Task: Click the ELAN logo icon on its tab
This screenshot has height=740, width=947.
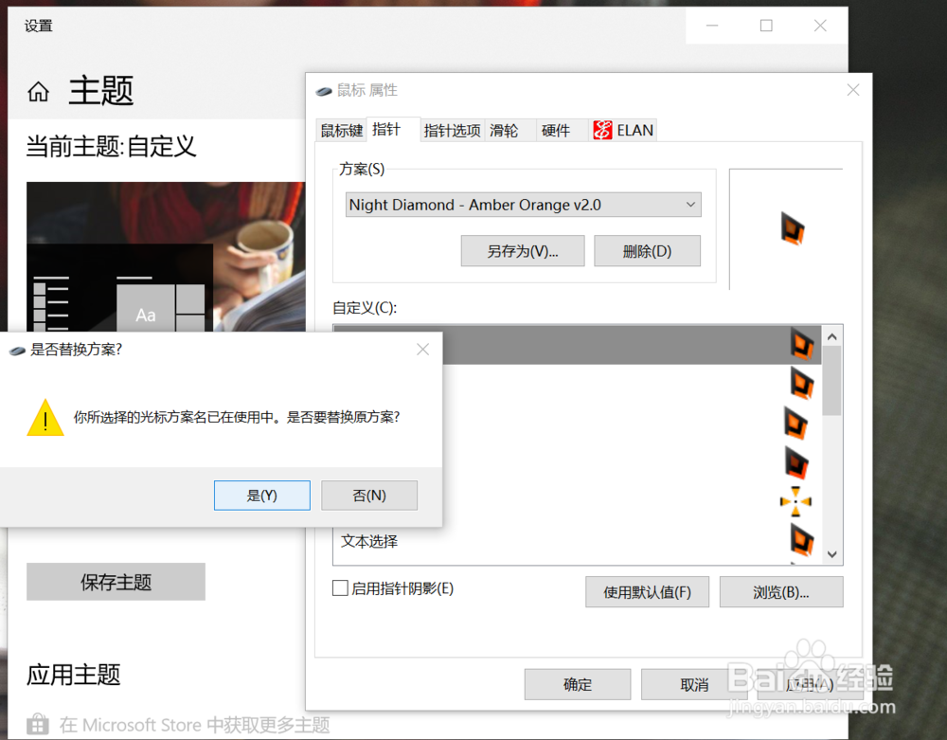Action: pos(603,130)
